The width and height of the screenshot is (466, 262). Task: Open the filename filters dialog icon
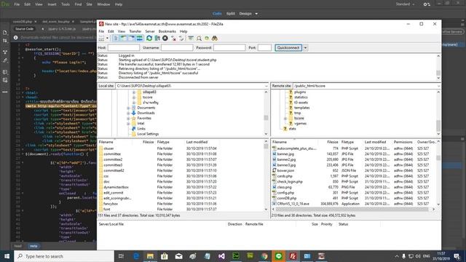(x=191, y=39)
